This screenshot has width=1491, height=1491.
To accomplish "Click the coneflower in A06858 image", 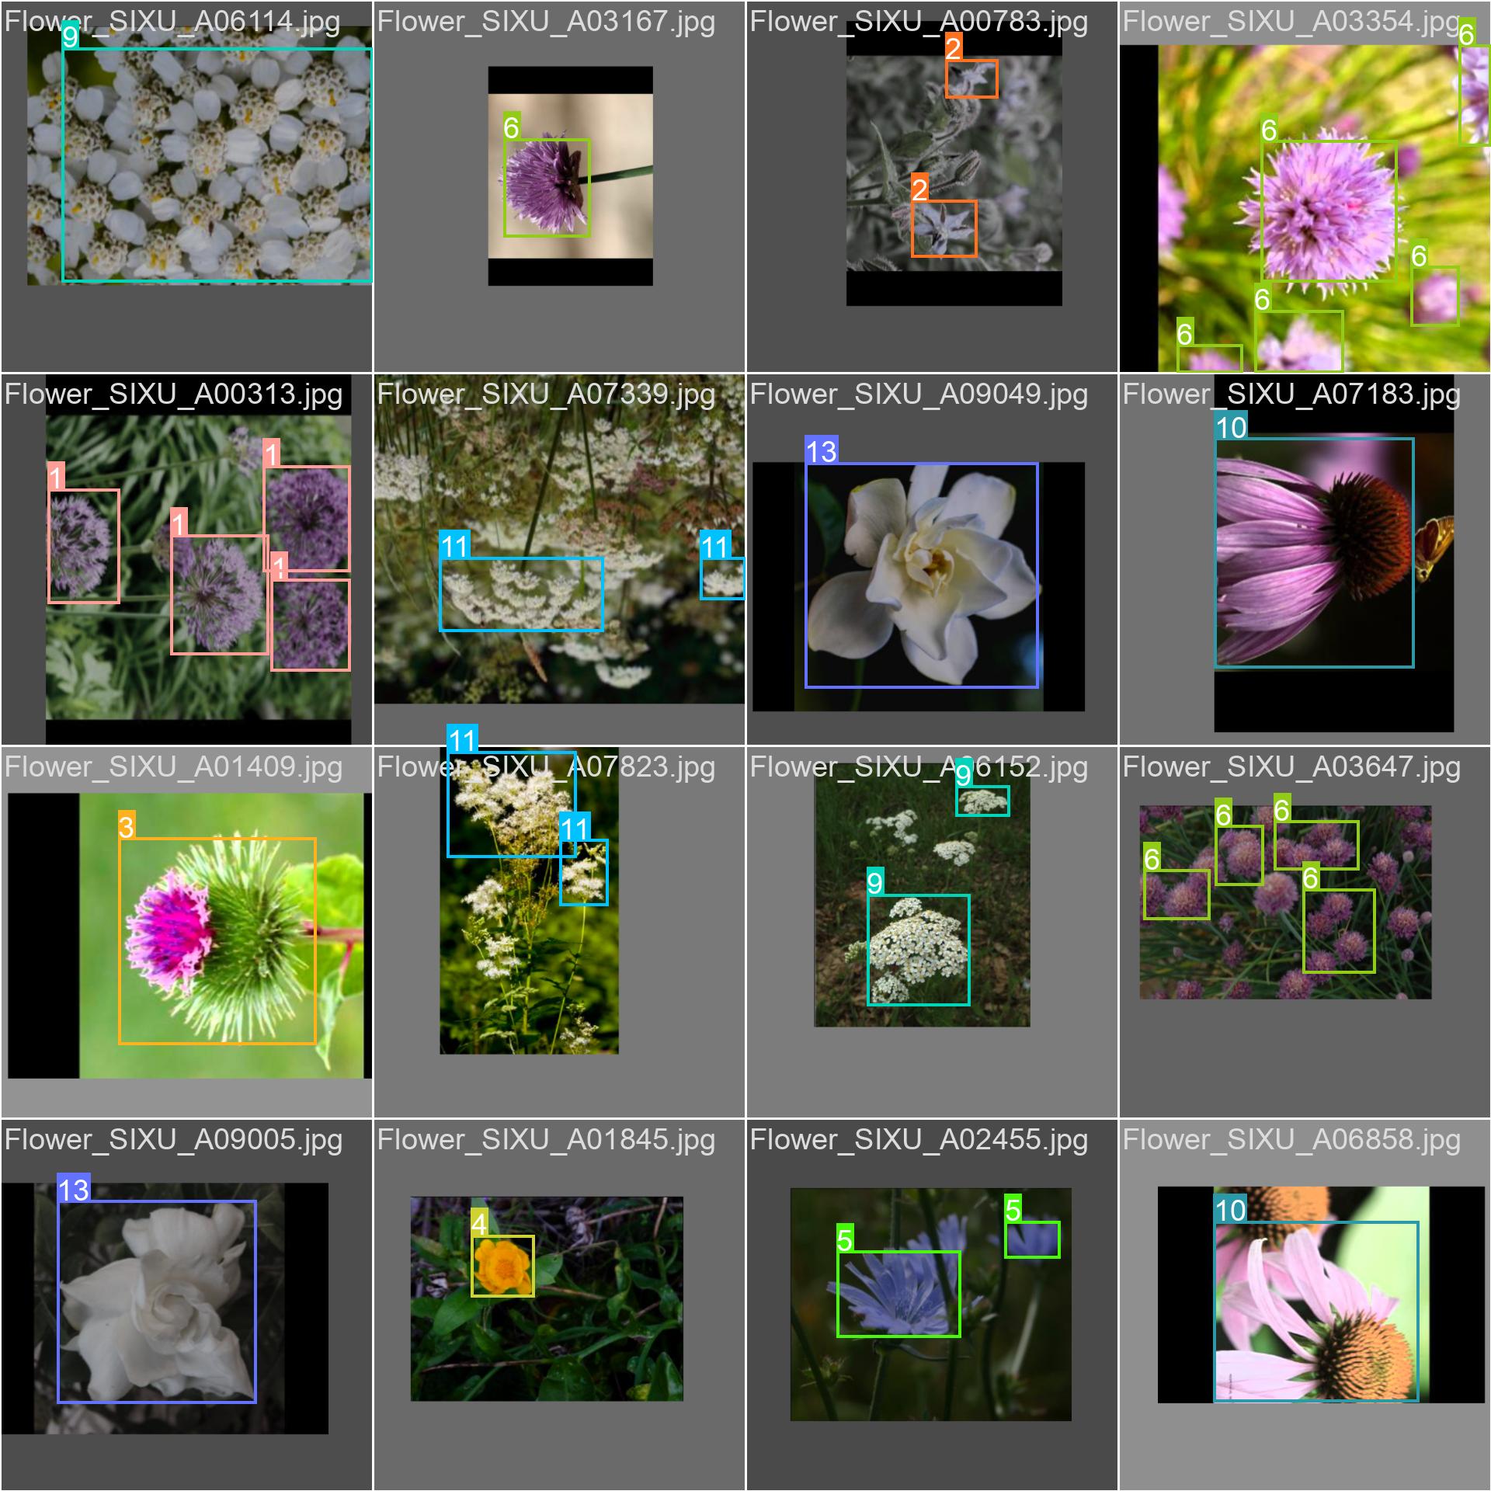I will [x=1316, y=1311].
